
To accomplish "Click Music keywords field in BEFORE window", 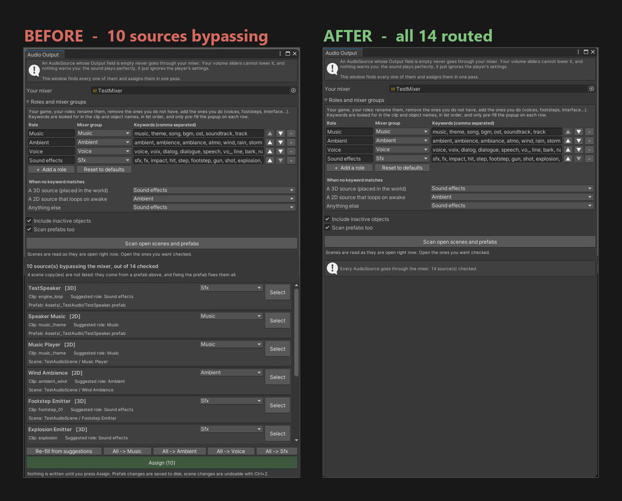I will pos(199,133).
